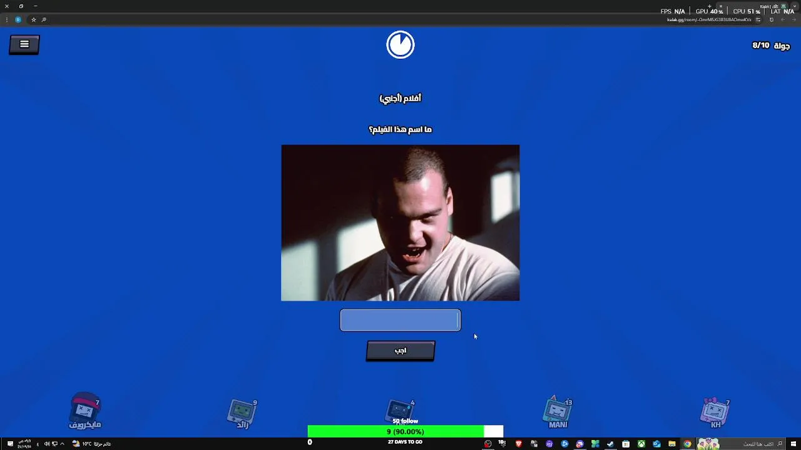
Task: Open Google Chrome from the taskbar
Action: (687, 444)
